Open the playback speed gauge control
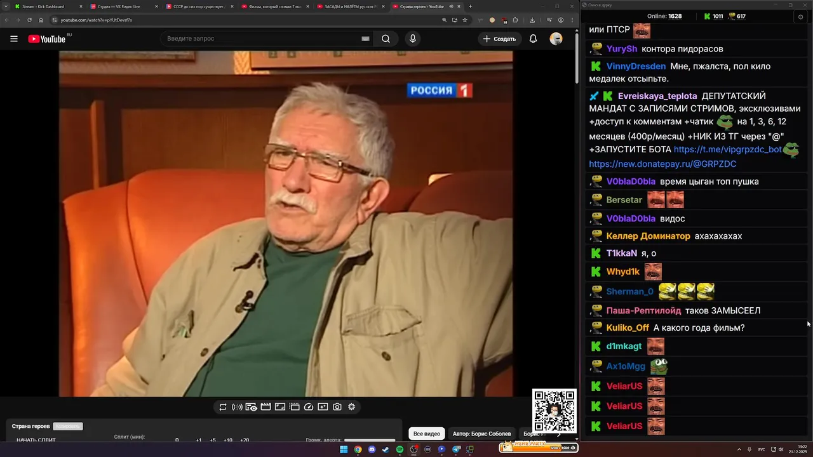 [x=309, y=407]
